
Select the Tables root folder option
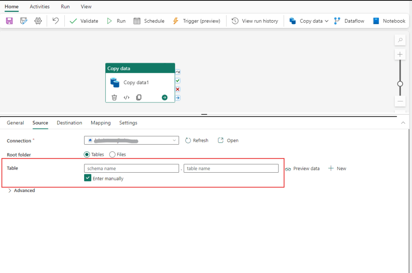tap(87, 154)
